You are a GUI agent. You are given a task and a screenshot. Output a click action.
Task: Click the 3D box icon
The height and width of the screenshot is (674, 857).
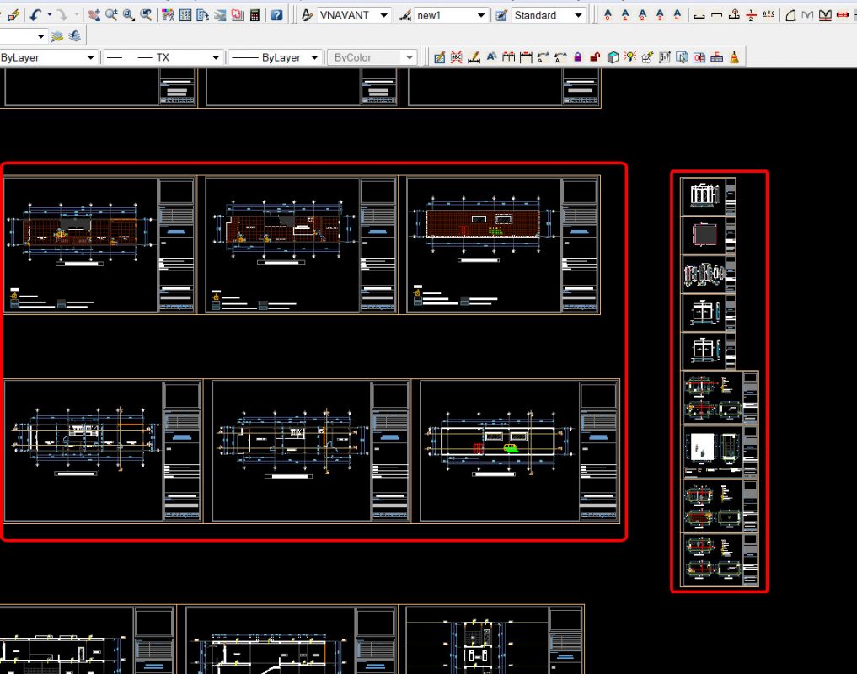point(613,57)
